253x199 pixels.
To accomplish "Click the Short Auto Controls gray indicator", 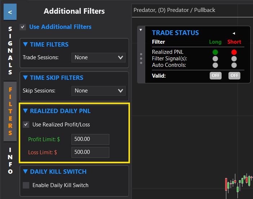I will 234,65.
